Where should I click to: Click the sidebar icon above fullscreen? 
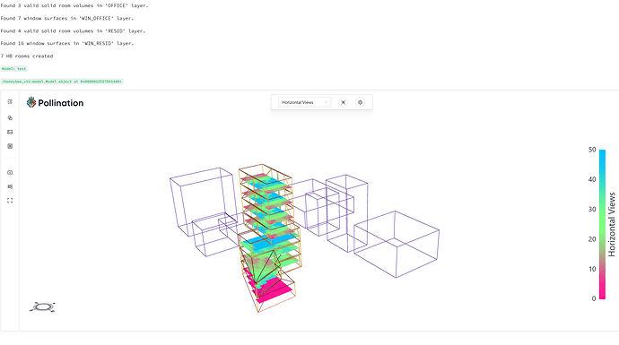(10, 186)
